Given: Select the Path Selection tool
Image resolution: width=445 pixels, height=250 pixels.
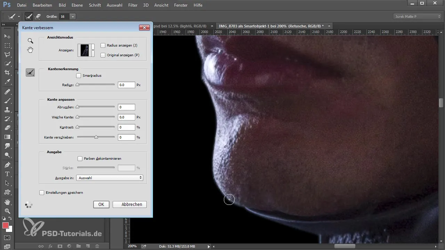Looking at the screenshot, I should (7, 183).
